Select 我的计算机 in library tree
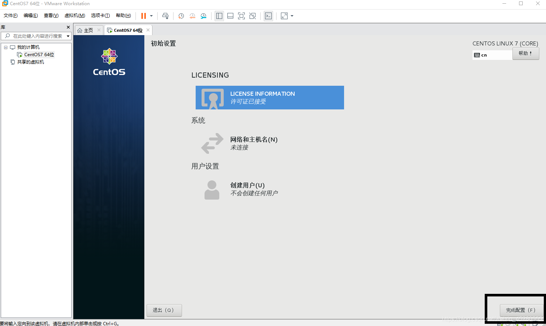 [x=28, y=47]
